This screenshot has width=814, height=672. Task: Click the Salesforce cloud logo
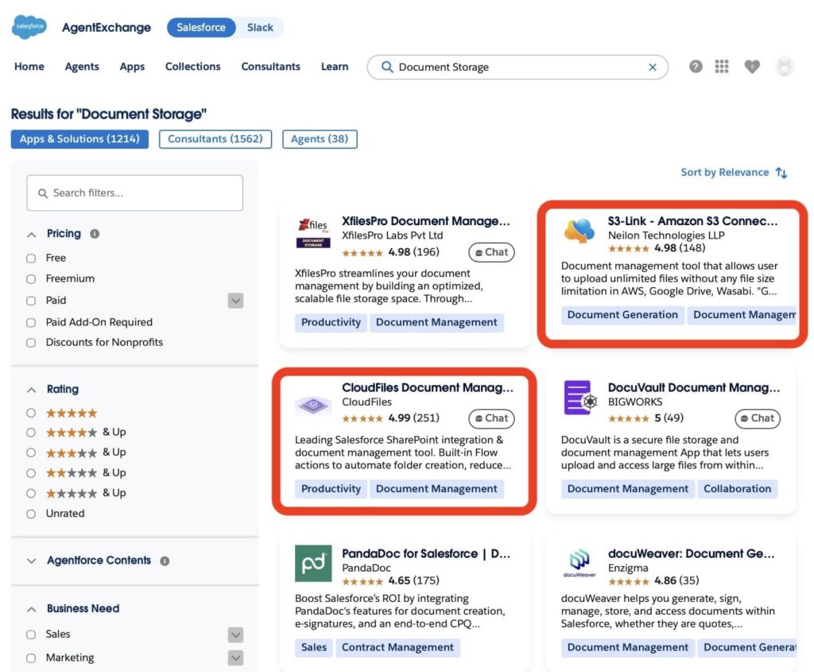coord(29,27)
